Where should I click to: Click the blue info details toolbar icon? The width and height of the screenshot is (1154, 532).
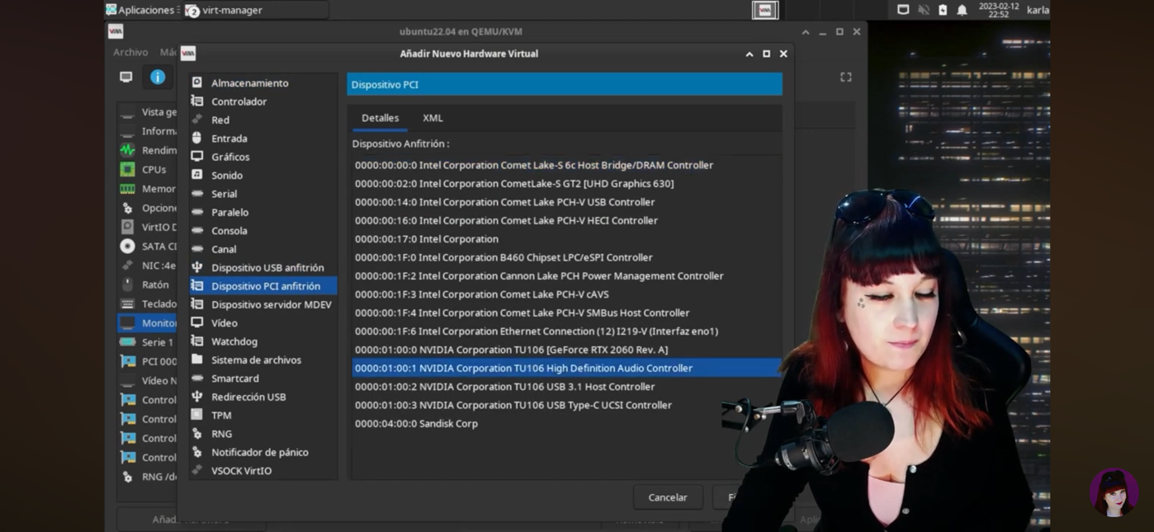(158, 77)
